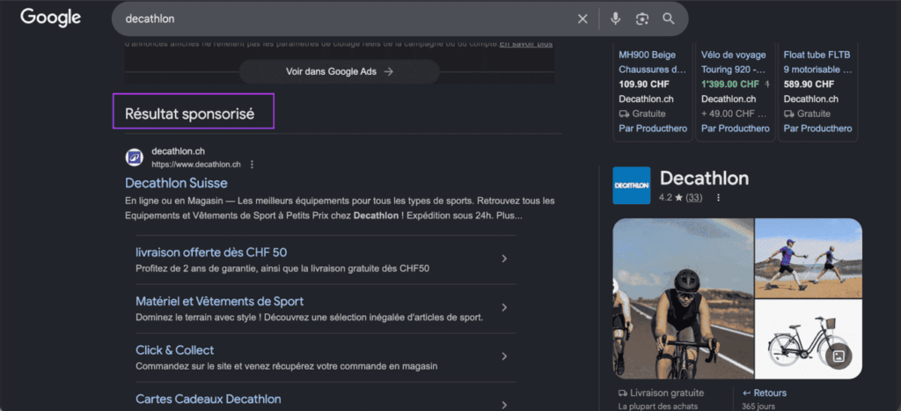This screenshot has width=901, height=411.
Task: Open Voir dans Google Ads button
Action: coord(340,72)
